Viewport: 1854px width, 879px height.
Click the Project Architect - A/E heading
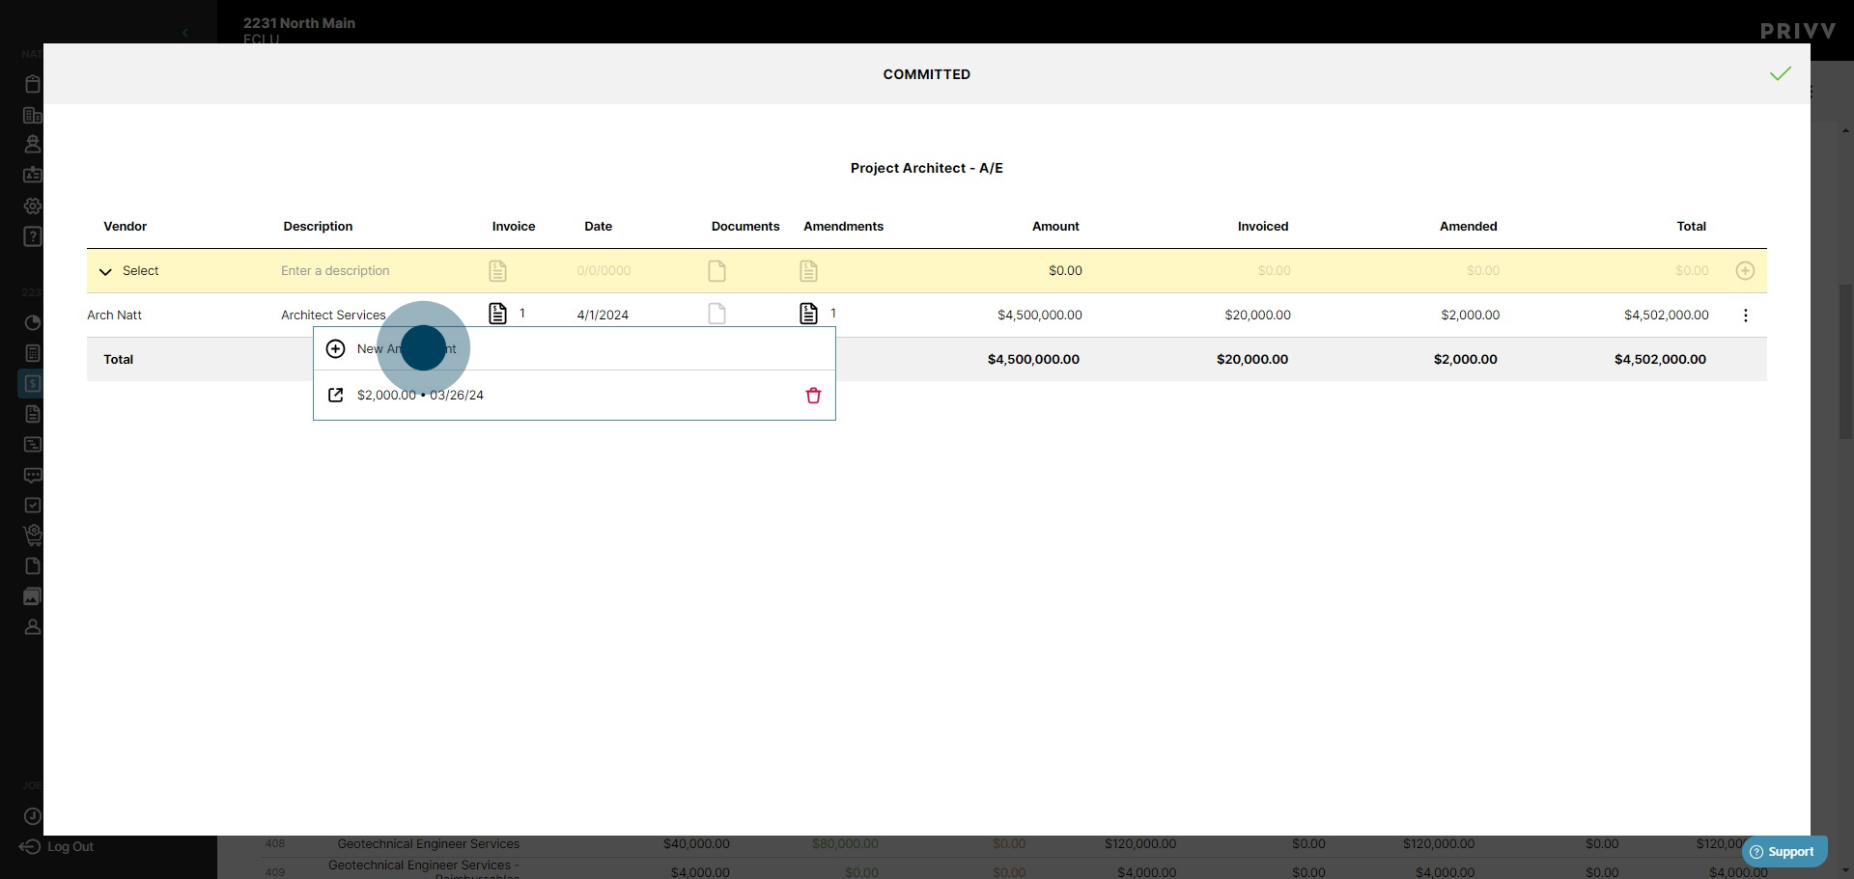coord(927,168)
